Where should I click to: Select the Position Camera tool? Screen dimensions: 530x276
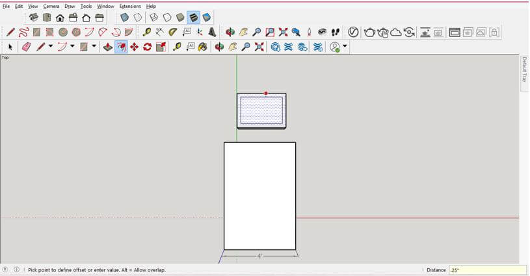click(309, 32)
